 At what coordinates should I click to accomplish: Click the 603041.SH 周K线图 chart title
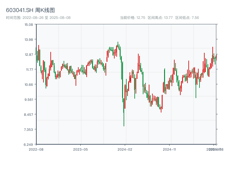pos(30,10)
